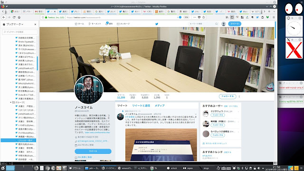Click the Mizuho bank card image thumbnail
The height and width of the screenshot is (171, 304).
click(161, 144)
